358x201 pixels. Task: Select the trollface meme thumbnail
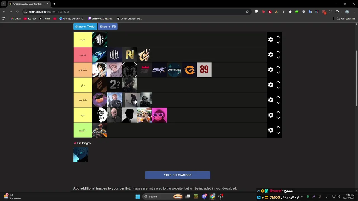click(x=100, y=115)
